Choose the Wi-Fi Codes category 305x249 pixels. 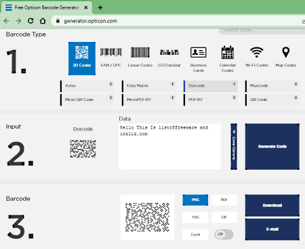[257, 57]
